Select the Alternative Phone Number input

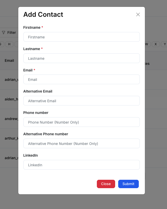coord(81,143)
